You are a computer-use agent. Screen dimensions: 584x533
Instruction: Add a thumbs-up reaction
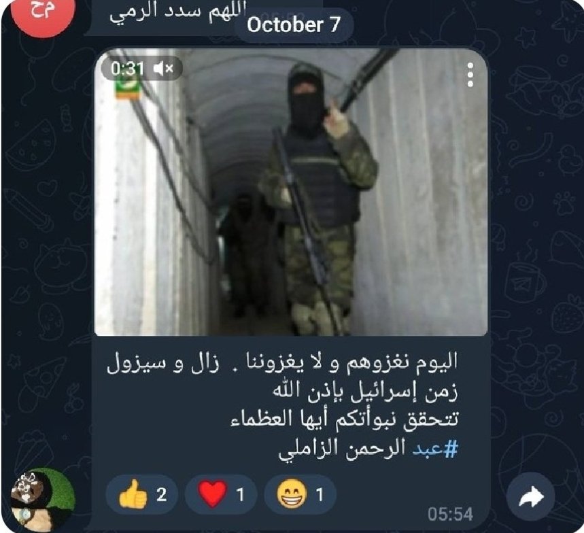[141, 494]
